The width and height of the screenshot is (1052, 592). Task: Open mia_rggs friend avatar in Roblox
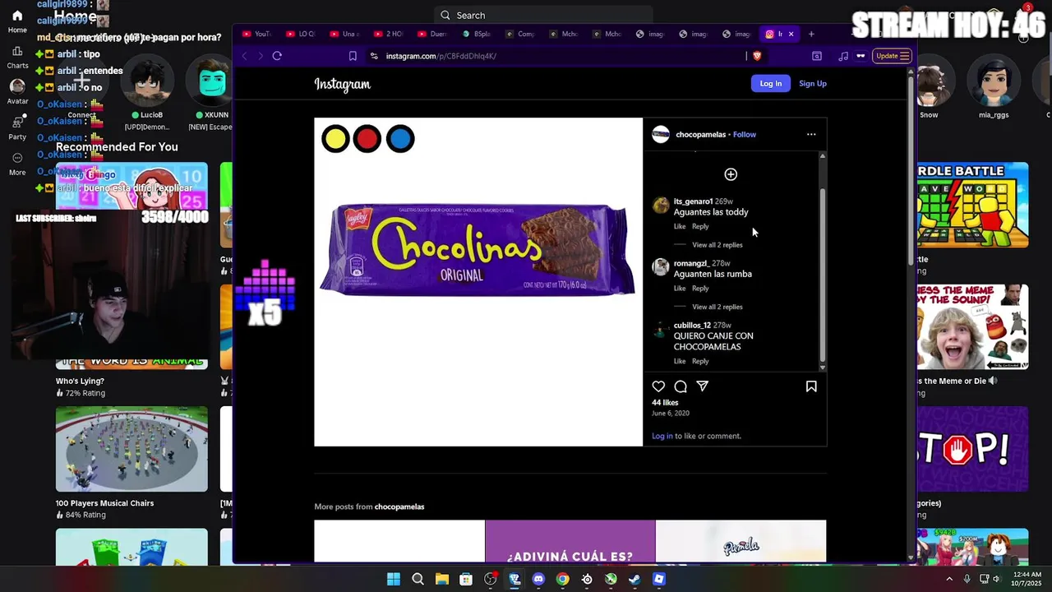click(x=994, y=81)
